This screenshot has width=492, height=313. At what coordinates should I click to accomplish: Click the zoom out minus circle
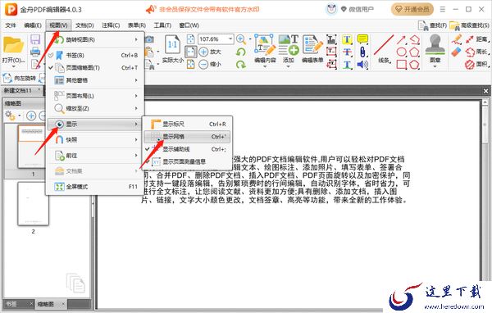[203, 64]
